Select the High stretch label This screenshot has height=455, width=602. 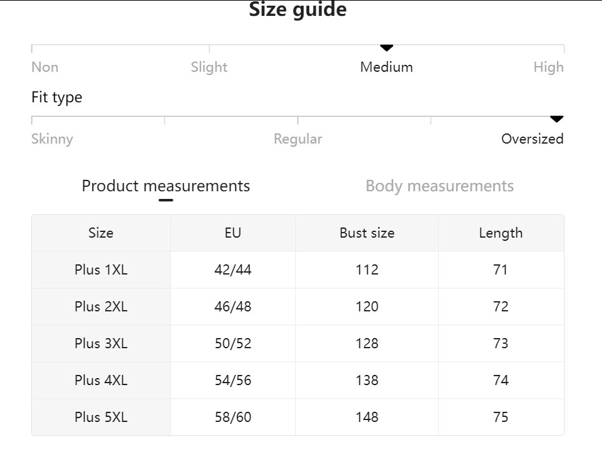pyautogui.click(x=549, y=67)
